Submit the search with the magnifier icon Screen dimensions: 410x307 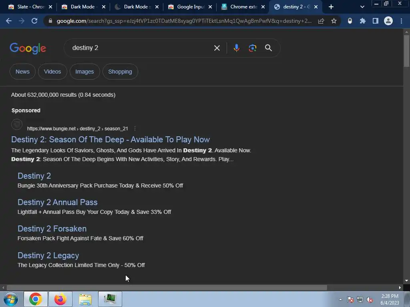point(269,48)
